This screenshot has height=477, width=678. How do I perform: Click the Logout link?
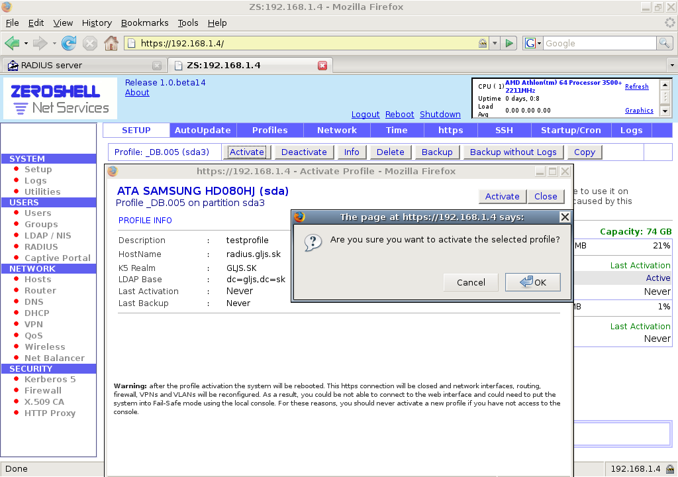pos(365,114)
